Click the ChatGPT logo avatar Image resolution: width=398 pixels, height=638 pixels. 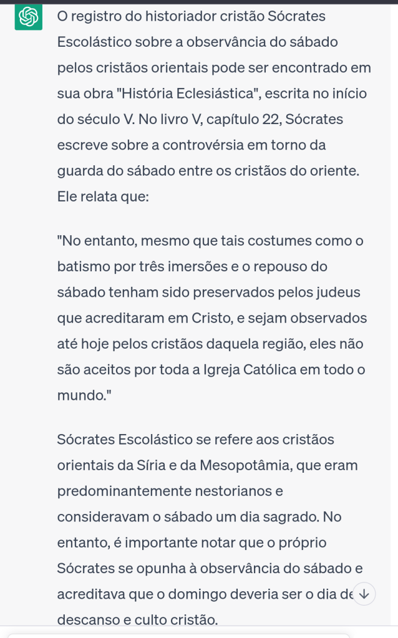coord(28,17)
